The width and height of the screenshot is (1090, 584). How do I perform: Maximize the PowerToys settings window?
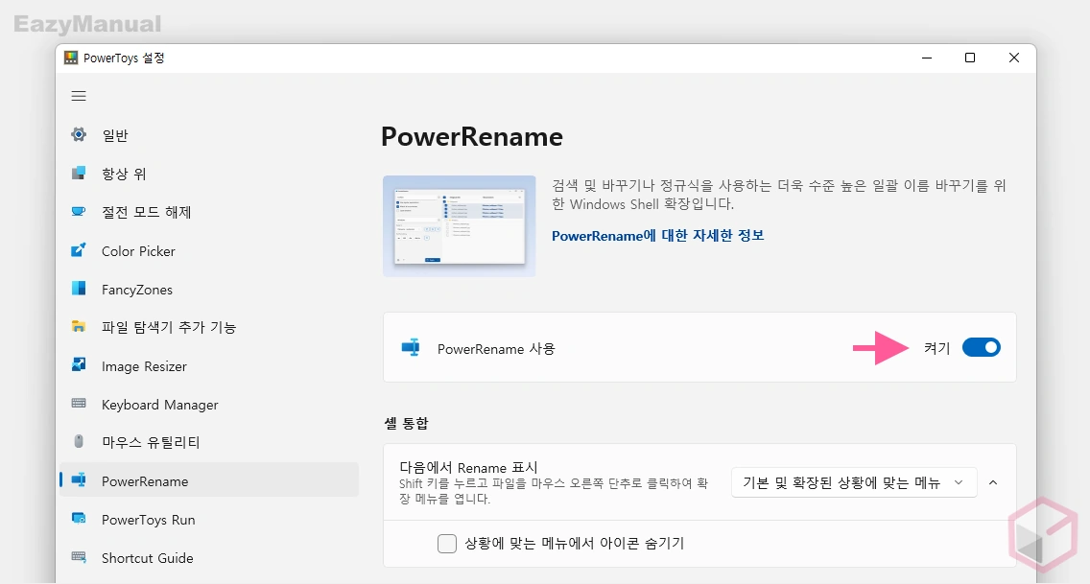970,58
